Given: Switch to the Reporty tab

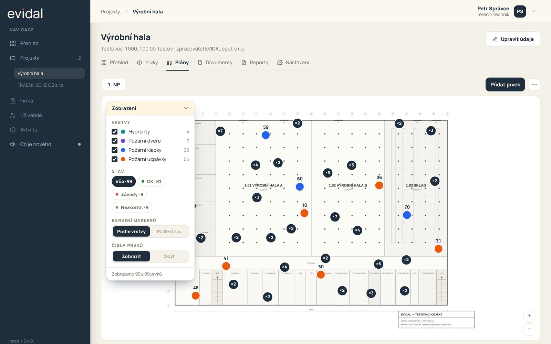Looking at the screenshot, I should (x=255, y=63).
